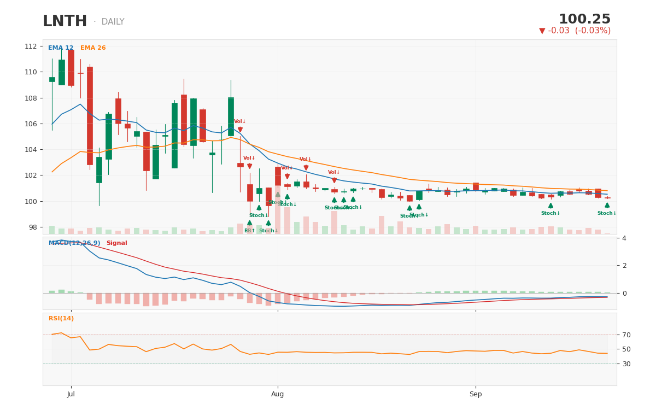Toggle the MACD(12,26,9) legend label
The height and width of the screenshot is (410, 656).
tap(74, 243)
